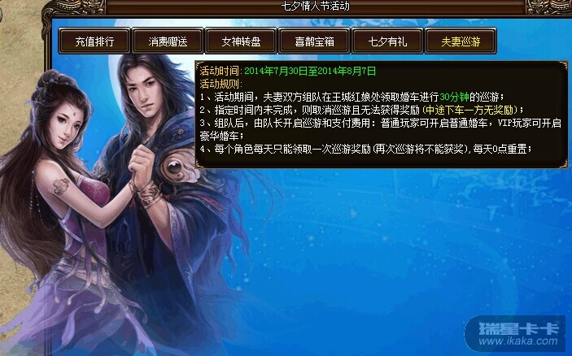The width and height of the screenshot is (572, 356).
Task: Click the 七夕情人节活动 window title
Action: tap(315, 7)
